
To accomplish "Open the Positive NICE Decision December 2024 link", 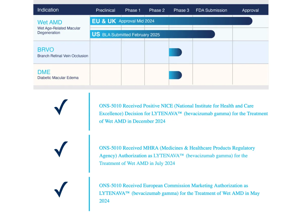I will click(x=183, y=114).
